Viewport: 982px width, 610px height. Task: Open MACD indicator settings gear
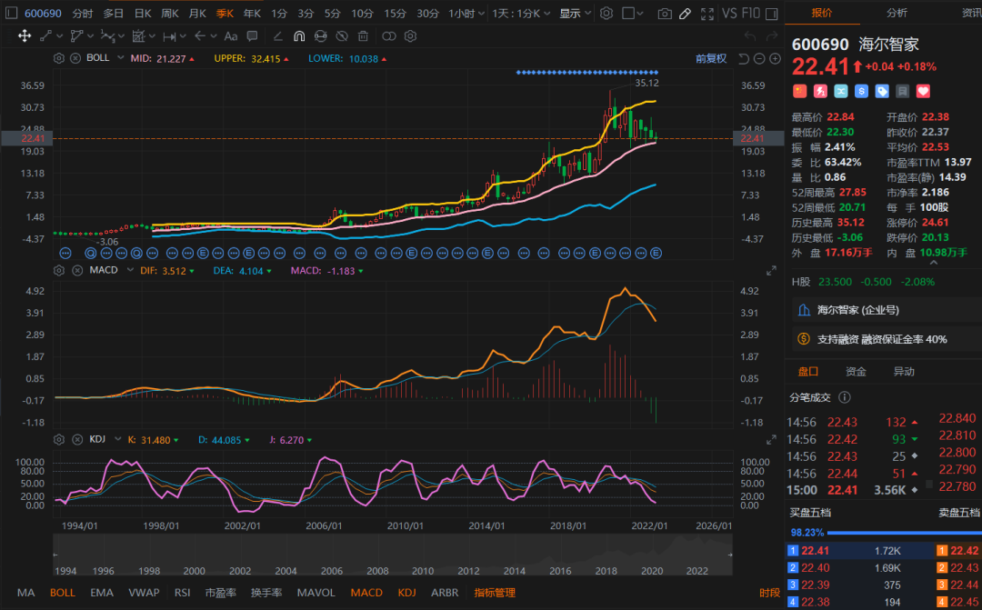(59, 271)
